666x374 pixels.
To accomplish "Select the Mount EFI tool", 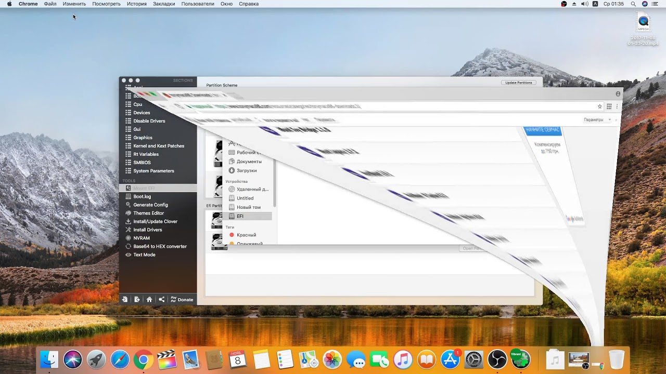I will [x=158, y=188].
